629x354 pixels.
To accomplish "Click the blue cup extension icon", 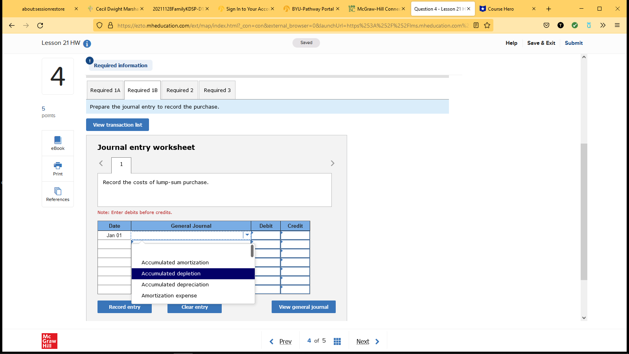I will click(x=589, y=26).
